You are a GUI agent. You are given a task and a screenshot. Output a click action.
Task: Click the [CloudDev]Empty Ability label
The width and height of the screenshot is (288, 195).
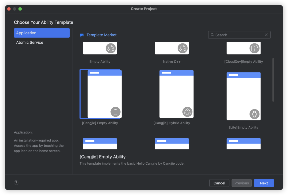tap(243, 62)
